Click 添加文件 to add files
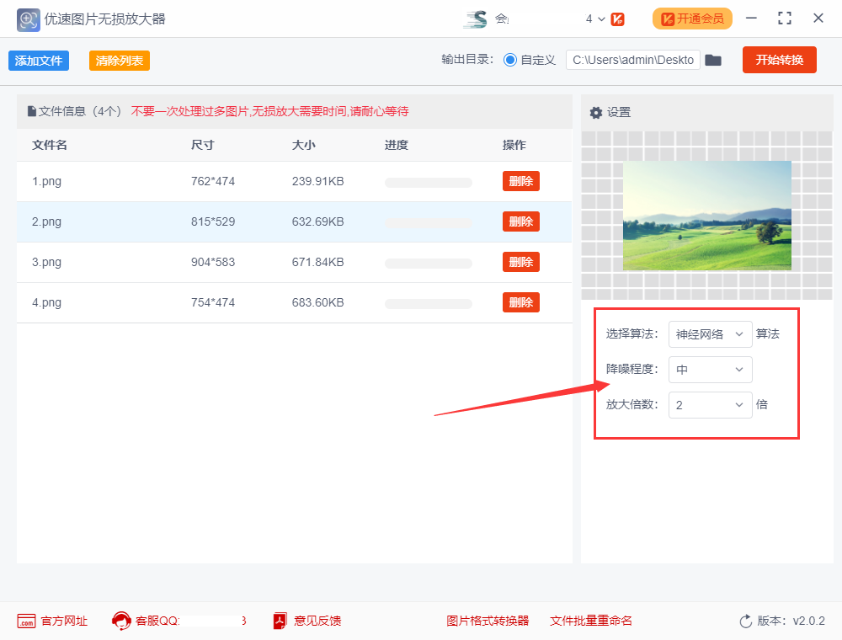842x640 pixels. pyautogui.click(x=38, y=60)
